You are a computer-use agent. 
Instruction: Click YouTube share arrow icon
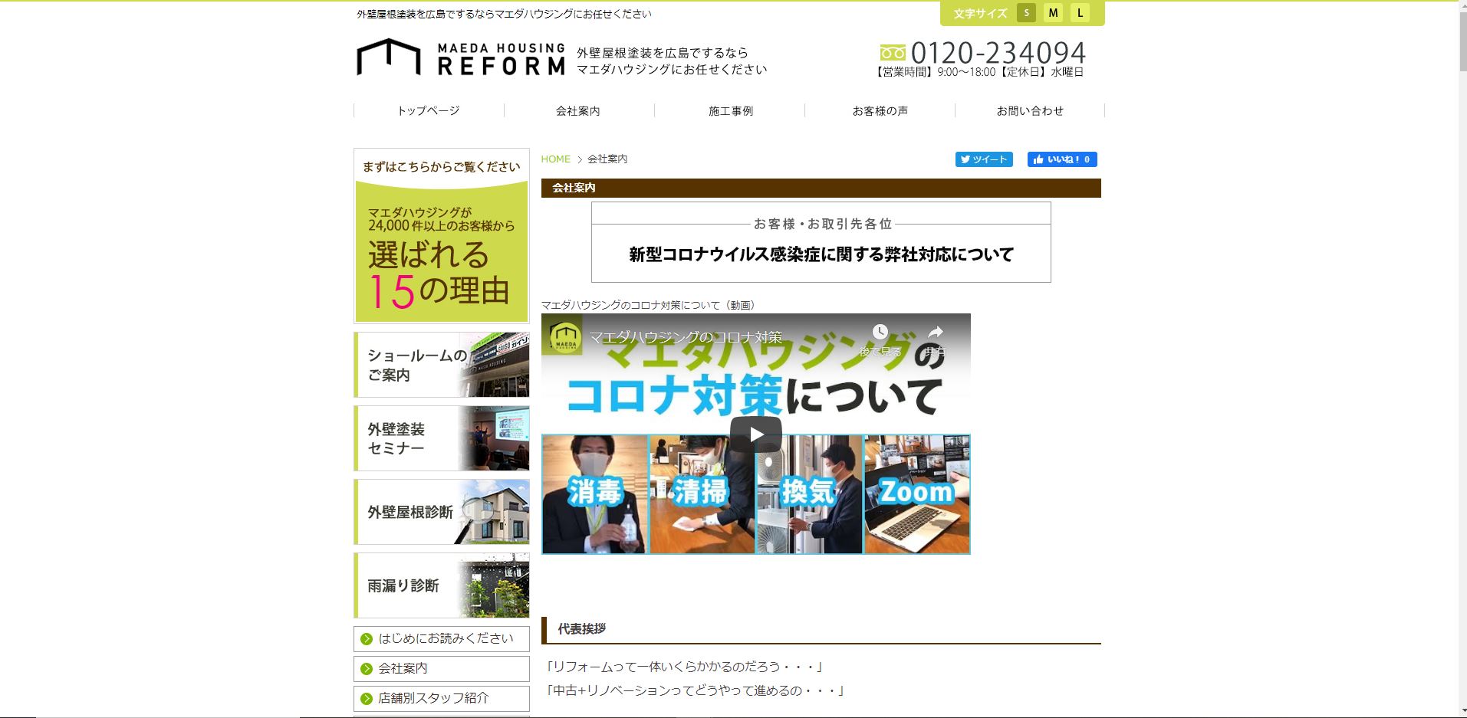pos(936,333)
